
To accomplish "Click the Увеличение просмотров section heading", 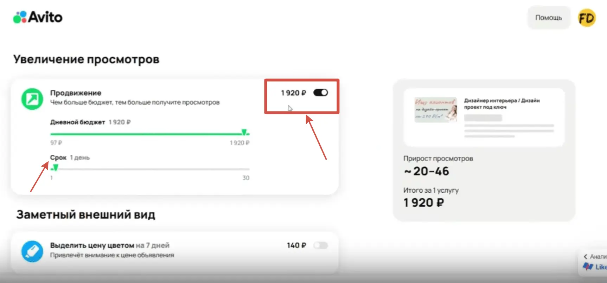I will (x=86, y=59).
